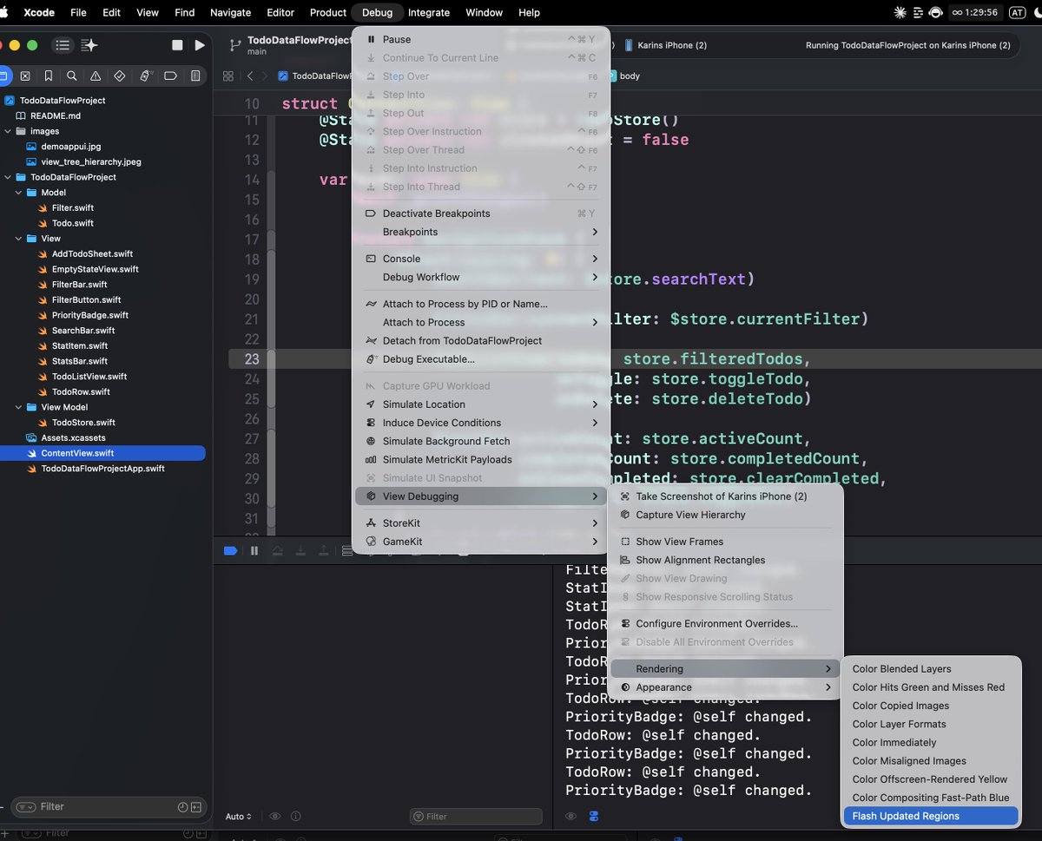Select FilterBar.swift in project navigator

tap(79, 285)
